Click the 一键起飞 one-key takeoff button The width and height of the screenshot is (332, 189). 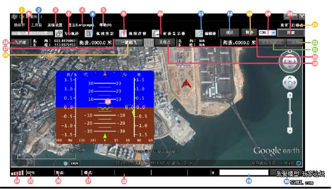click(x=129, y=42)
